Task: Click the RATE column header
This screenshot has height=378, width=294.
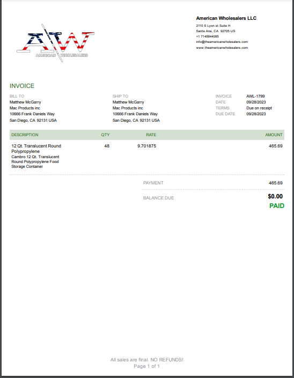Action: tap(151, 135)
